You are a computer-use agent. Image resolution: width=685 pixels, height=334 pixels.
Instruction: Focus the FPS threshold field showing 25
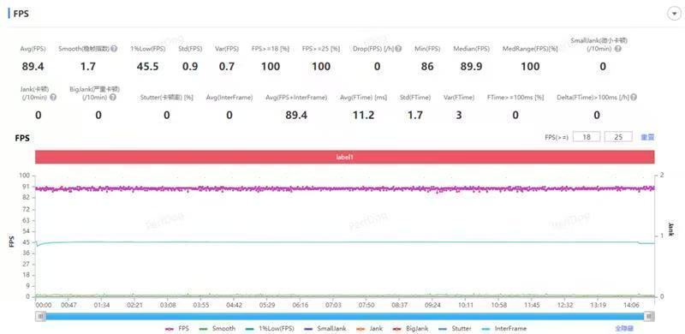618,137
